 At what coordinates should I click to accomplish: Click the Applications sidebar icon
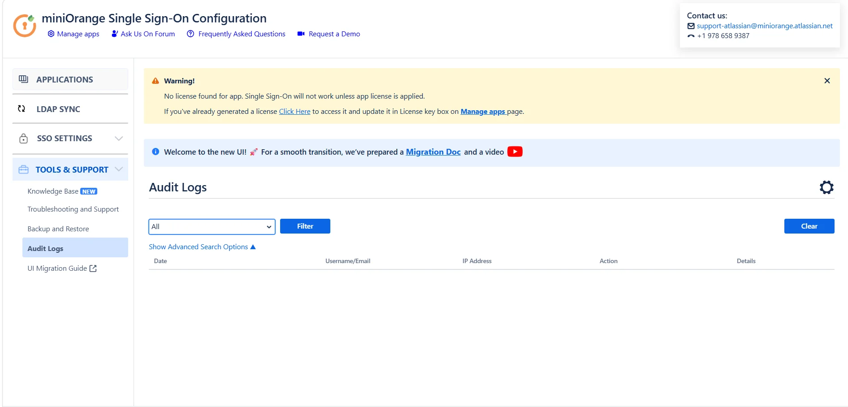[23, 79]
